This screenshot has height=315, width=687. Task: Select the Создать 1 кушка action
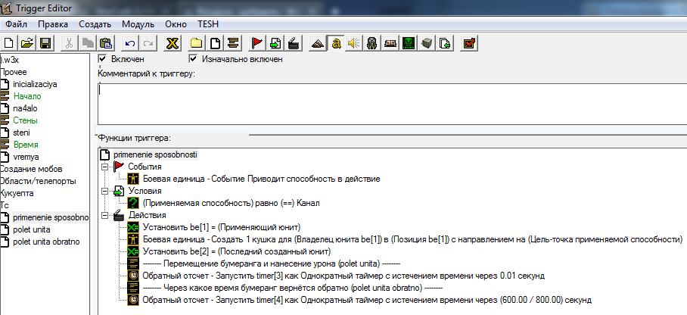click(x=412, y=239)
